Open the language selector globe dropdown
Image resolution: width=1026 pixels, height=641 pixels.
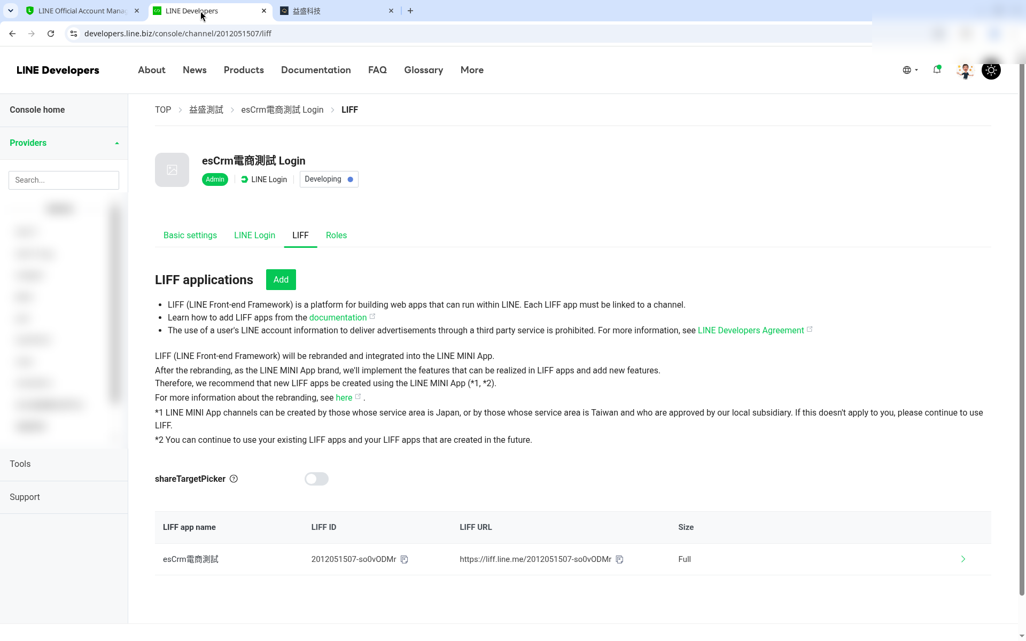point(910,70)
